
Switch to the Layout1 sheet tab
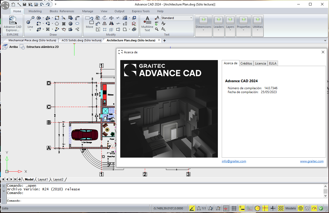click(x=43, y=179)
